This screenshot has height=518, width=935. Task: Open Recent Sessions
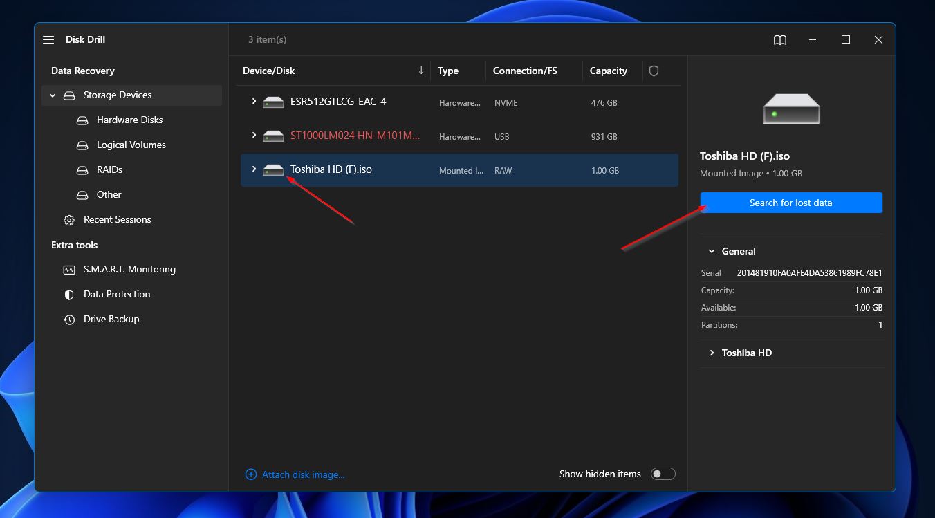click(118, 220)
